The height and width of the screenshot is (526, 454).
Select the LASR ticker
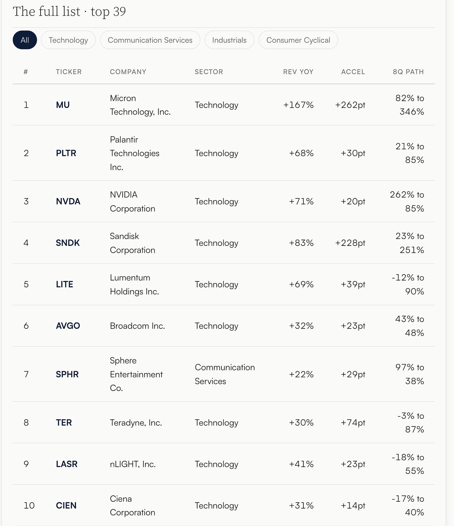[67, 464]
